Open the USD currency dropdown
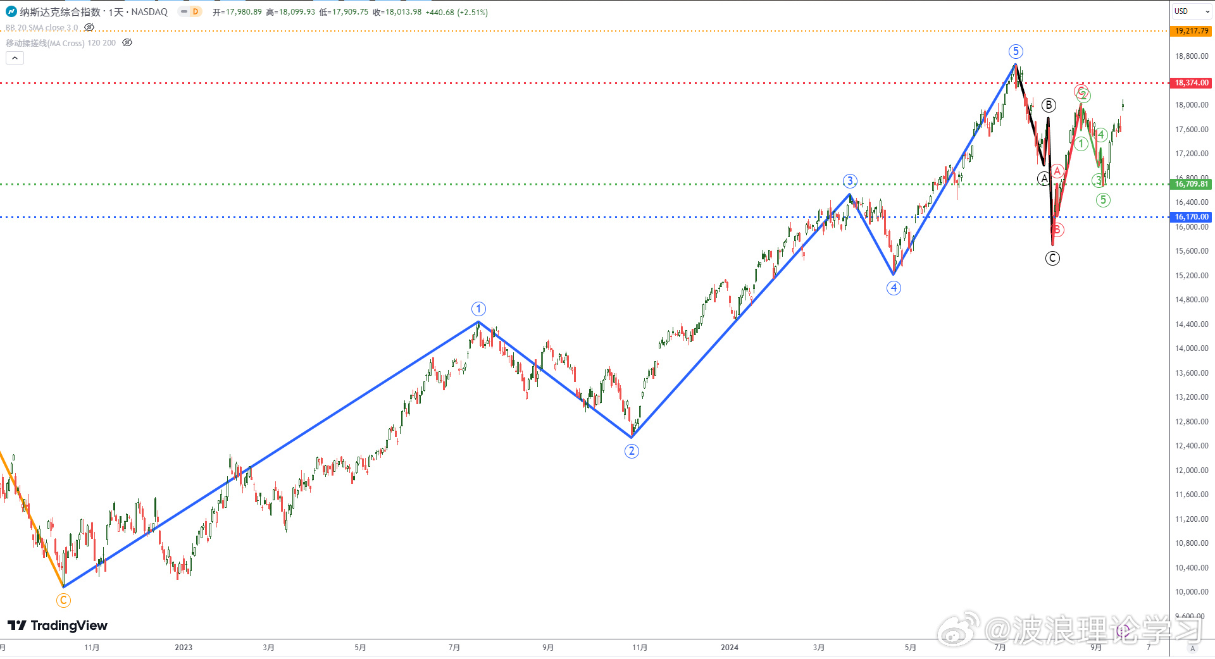 (1192, 11)
